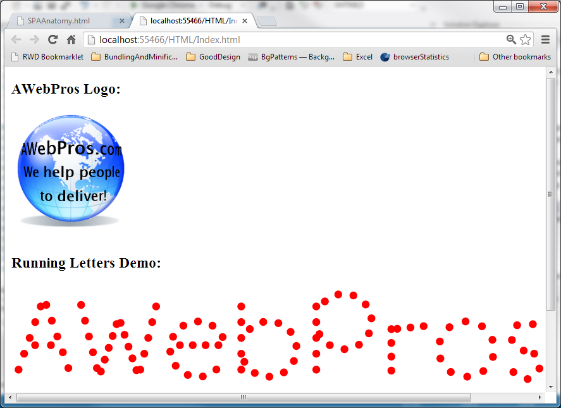Go forward with the Forward arrow
This screenshot has height=408, width=561.
[34, 40]
